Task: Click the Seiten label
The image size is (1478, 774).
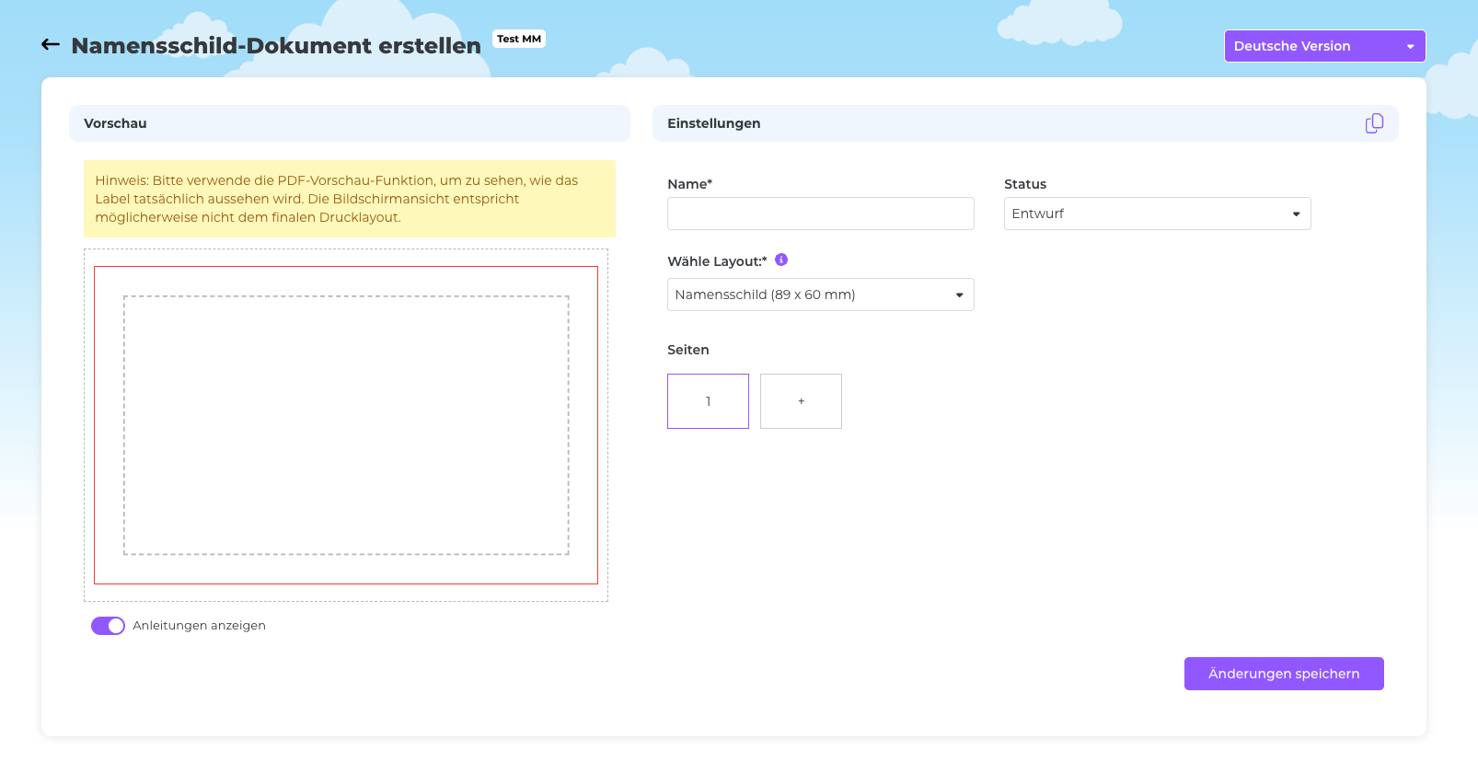Action: click(688, 350)
